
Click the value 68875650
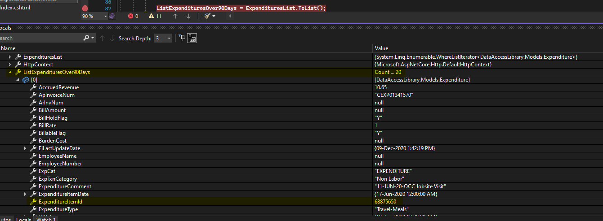pos(385,202)
